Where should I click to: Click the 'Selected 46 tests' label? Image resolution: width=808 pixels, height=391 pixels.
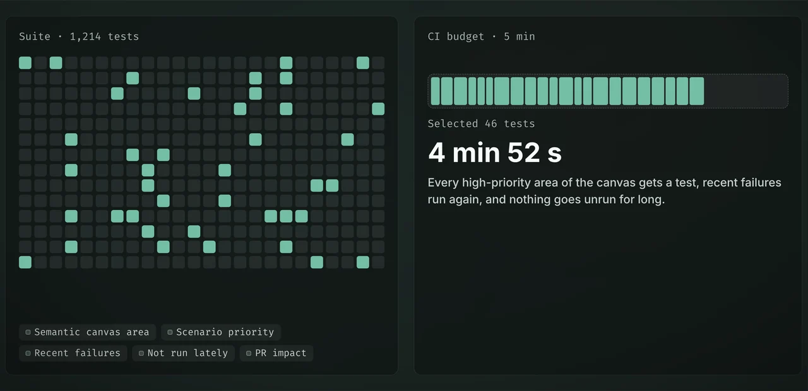[x=481, y=124]
